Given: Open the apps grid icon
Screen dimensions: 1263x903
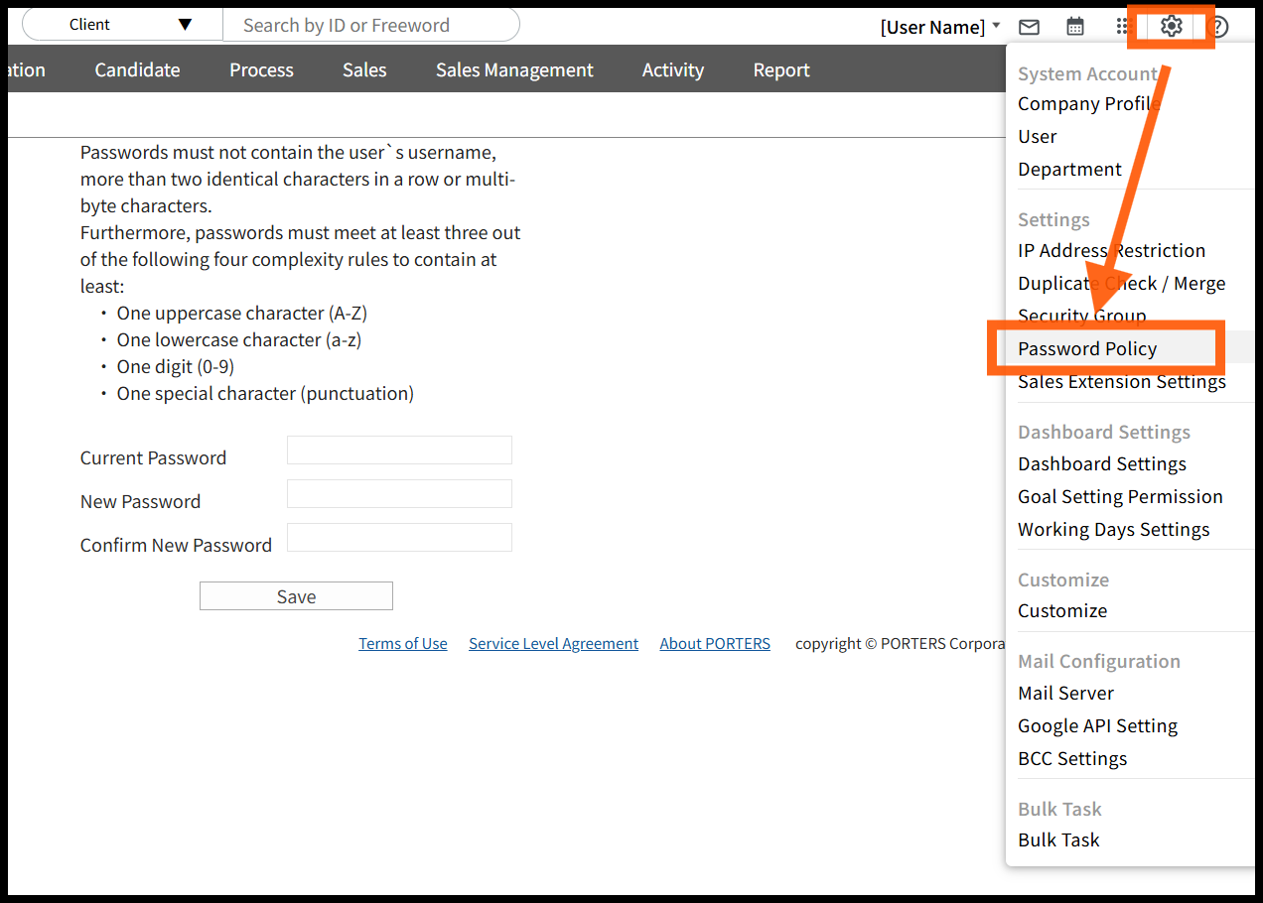Looking at the screenshot, I should tap(1124, 27).
